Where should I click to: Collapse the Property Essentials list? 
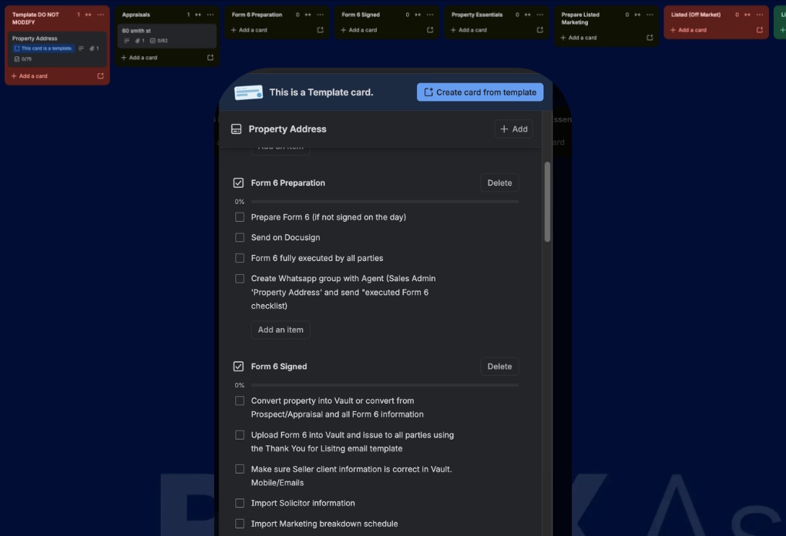point(527,15)
